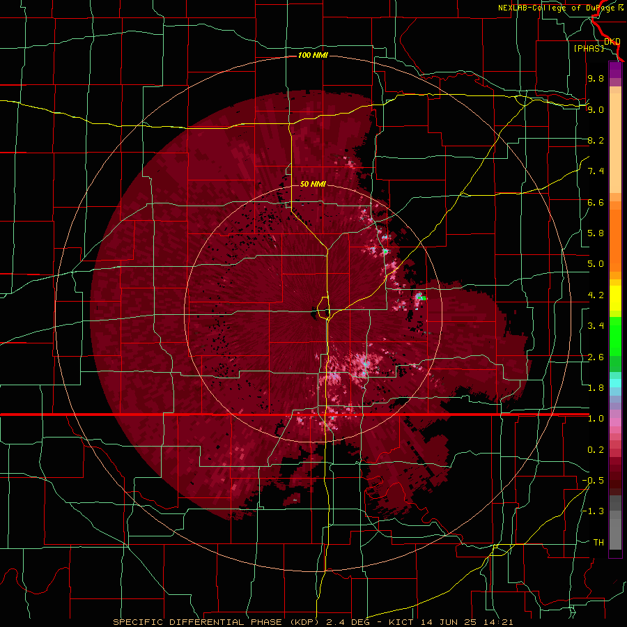The height and width of the screenshot is (627, 627).
Task: Click the bright green band of the color bar
Action: click(x=615, y=336)
